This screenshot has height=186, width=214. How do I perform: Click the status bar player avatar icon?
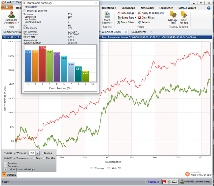click(182, 181)
